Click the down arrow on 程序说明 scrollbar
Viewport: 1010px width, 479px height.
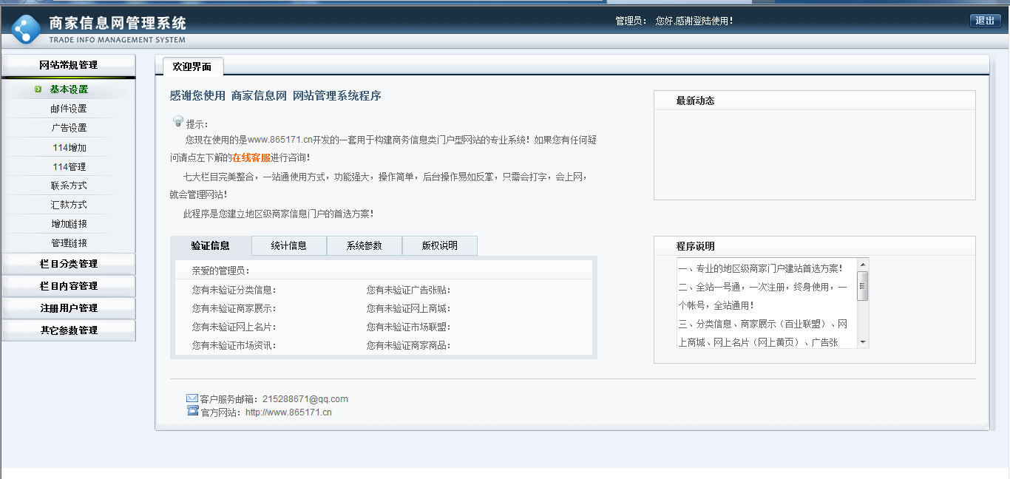[862, 342]
